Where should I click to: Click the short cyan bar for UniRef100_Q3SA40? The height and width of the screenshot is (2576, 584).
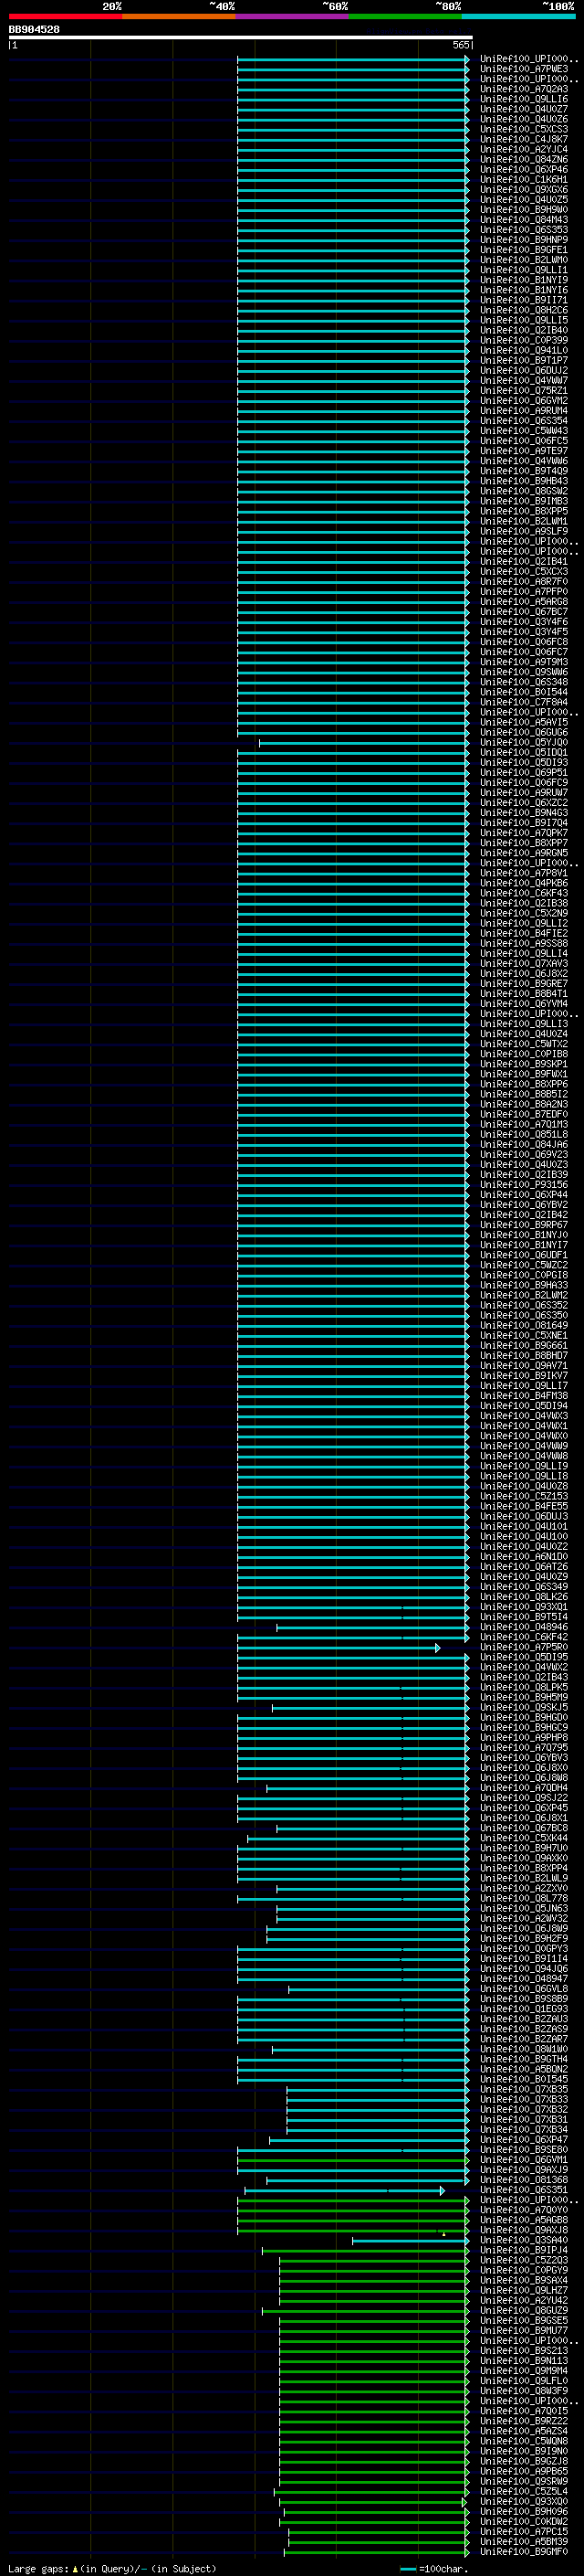[x=411, y=2240]
